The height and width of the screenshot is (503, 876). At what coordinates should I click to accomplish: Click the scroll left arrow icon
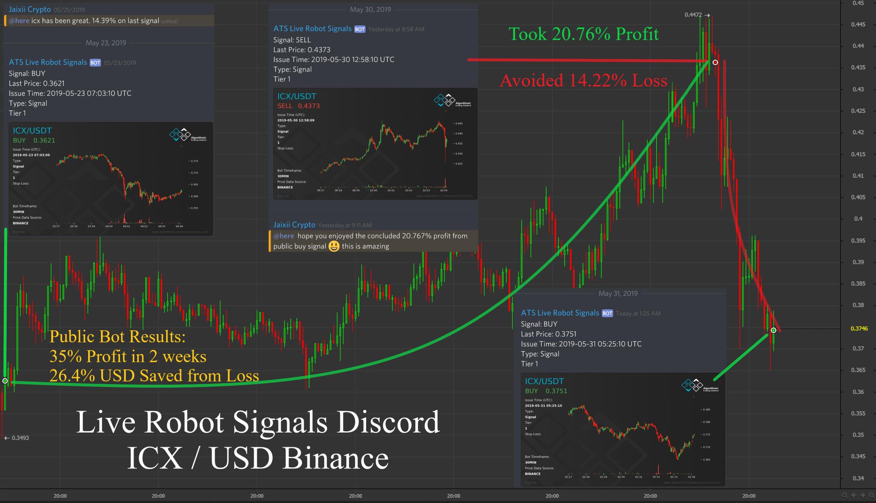click(x=854, y=495)
